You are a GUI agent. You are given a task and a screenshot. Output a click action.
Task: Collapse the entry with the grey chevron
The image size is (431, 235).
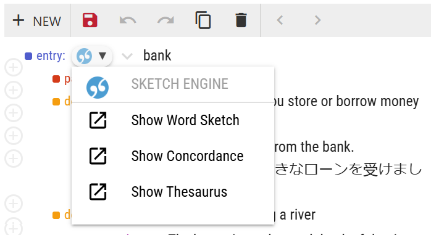127,56
